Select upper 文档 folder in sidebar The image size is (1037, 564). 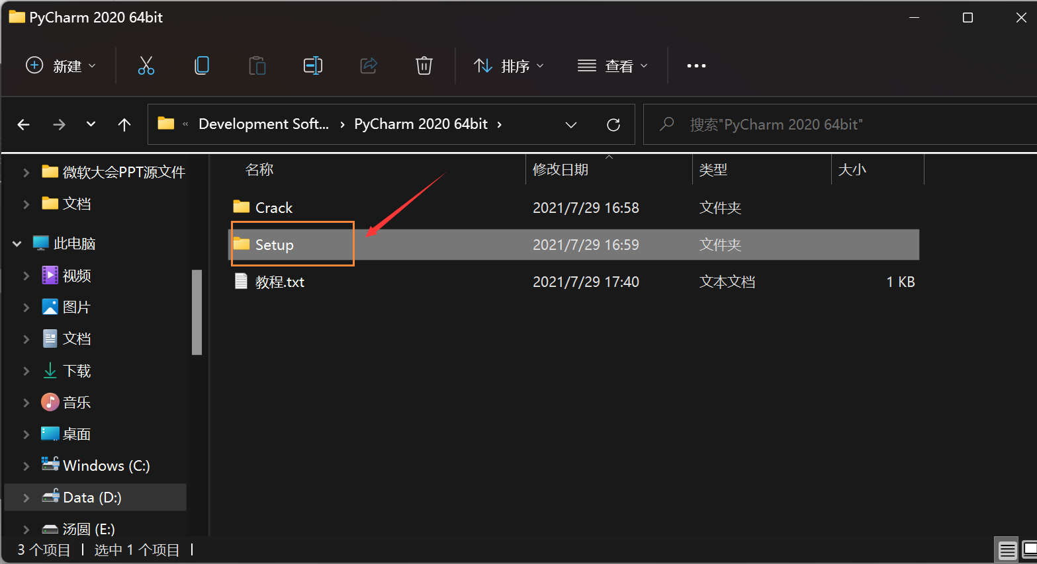point(77,204)
